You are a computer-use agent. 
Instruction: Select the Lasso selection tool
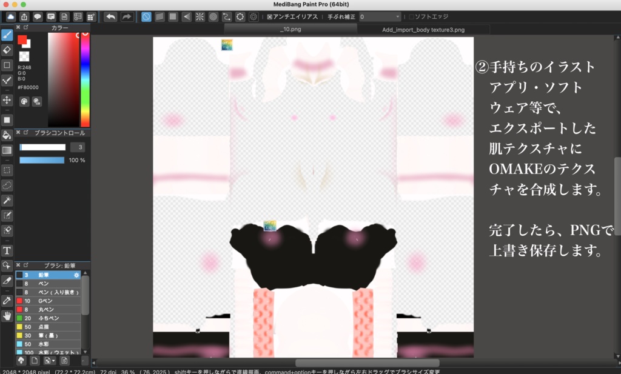pyautogui.click(x=7, y=185)
